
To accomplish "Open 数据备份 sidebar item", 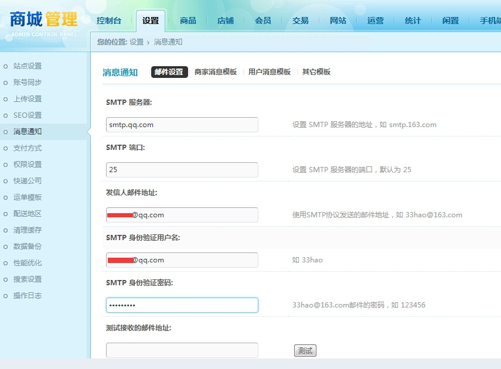I will point(28,247).
